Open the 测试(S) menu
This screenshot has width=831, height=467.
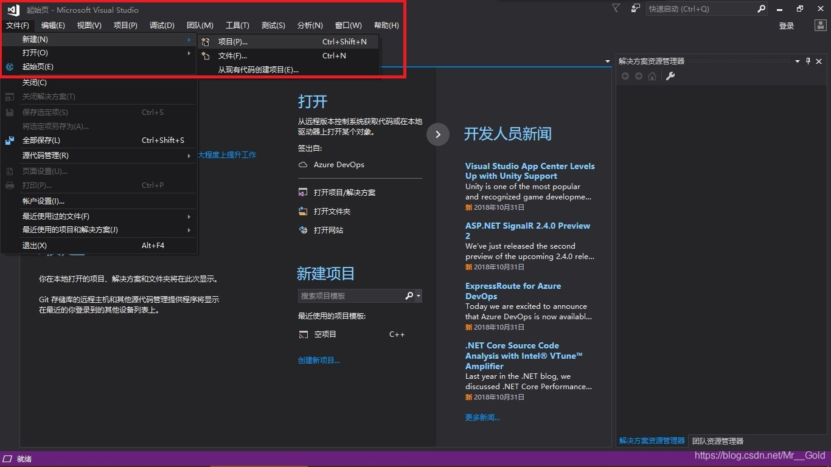point(273,26)
